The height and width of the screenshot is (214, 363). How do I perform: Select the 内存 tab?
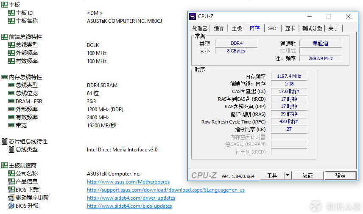[255, 28]
